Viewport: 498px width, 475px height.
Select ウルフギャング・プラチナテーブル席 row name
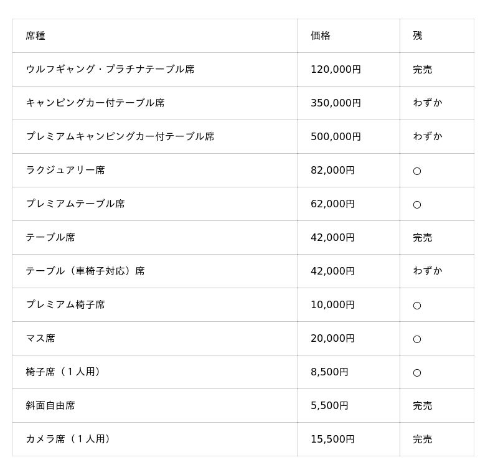pos(110,70)
